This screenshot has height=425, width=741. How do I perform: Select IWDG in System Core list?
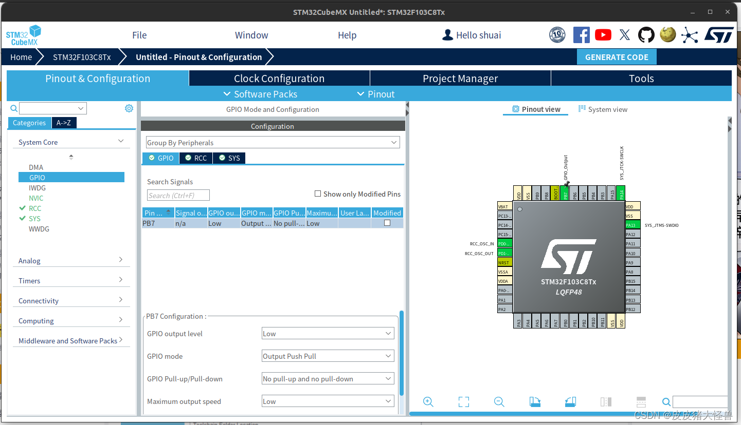point(38,188)
